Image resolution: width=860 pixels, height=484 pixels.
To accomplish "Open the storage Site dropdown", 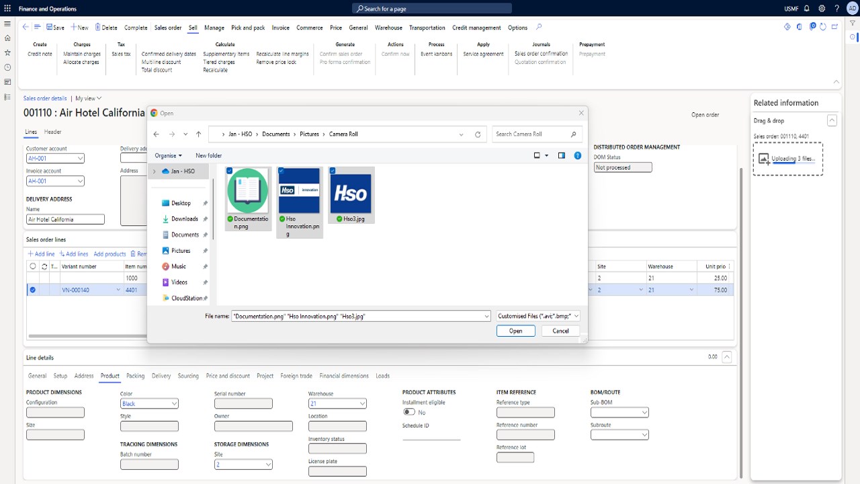I will (268, 465).
